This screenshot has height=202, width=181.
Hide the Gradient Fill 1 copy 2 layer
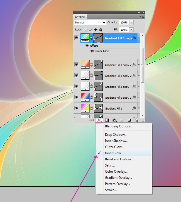pyautogui.click(x=76, y=65)
